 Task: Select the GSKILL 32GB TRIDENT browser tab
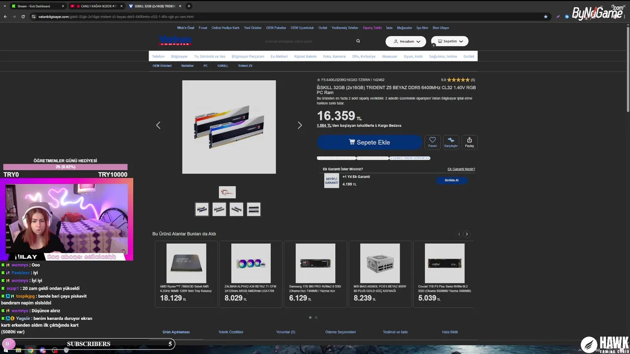click(155, 6)
